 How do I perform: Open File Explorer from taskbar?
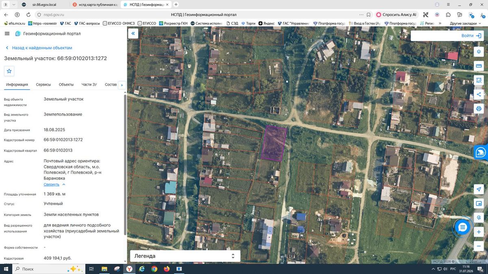104,269
